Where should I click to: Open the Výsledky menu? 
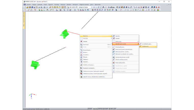pos(57,5)
